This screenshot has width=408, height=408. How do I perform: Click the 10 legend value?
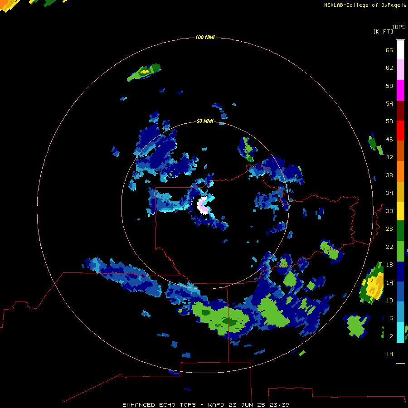point(389,300)
